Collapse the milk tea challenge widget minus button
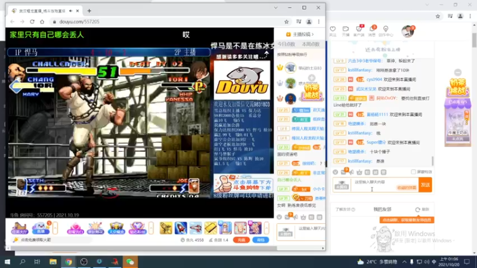The width and height of the screenshot is (477, 268). (x=457, y=72)
